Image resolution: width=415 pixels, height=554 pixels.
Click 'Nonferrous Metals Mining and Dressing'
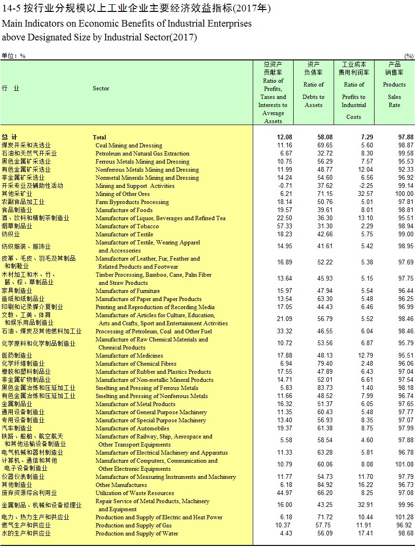pyautogui.click(x=147, y=170)
